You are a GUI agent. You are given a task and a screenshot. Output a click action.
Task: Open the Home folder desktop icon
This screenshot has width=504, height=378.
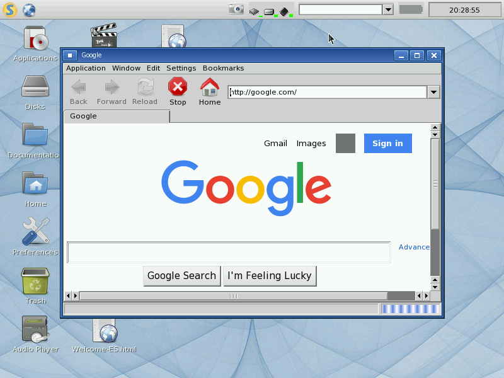[x=35, y=183]
